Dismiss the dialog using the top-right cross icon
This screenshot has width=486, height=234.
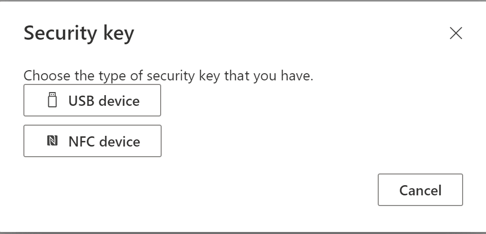pos(456,33)
